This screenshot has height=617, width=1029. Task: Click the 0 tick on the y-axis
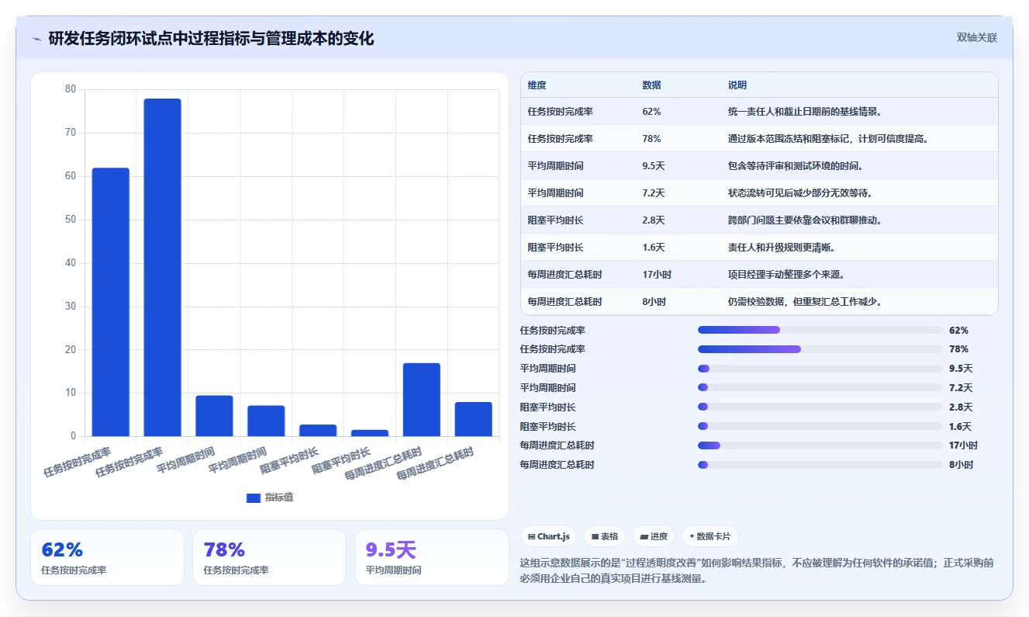click(74, 436)
